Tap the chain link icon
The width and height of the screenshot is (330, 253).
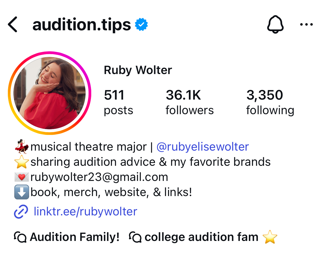(x=21, y=211)
